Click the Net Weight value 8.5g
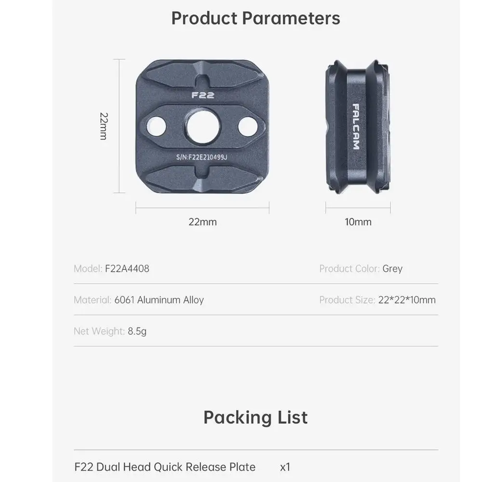Screen dimensions: 482x482 (137, 331)
